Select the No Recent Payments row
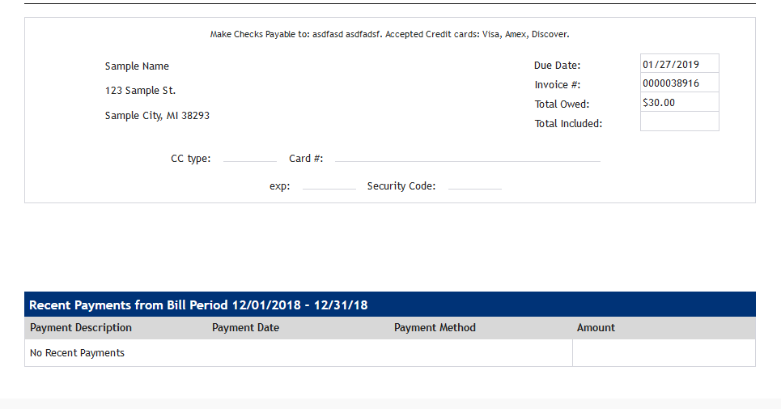This screenshot has width=781, height=409. click(x=78, y=353)
